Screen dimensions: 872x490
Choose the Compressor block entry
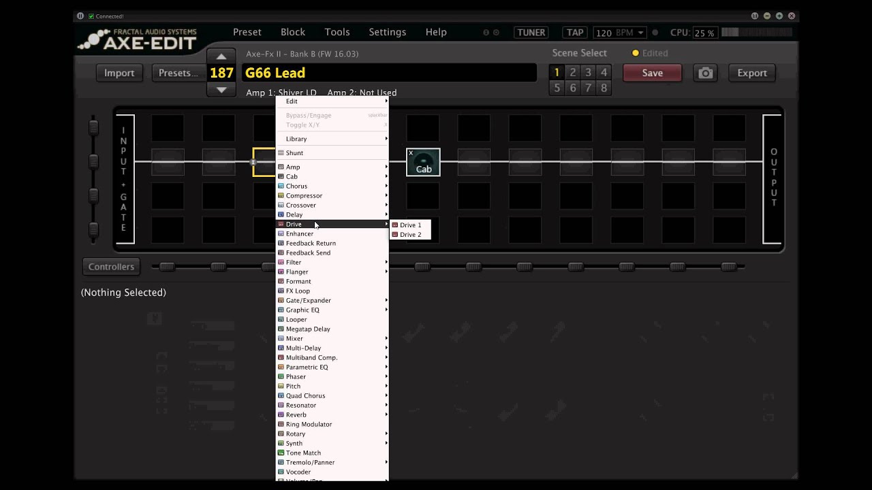pos(332,195)
